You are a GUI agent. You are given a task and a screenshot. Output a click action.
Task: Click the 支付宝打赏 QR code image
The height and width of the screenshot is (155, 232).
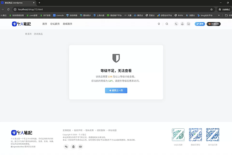pos(213,135)
